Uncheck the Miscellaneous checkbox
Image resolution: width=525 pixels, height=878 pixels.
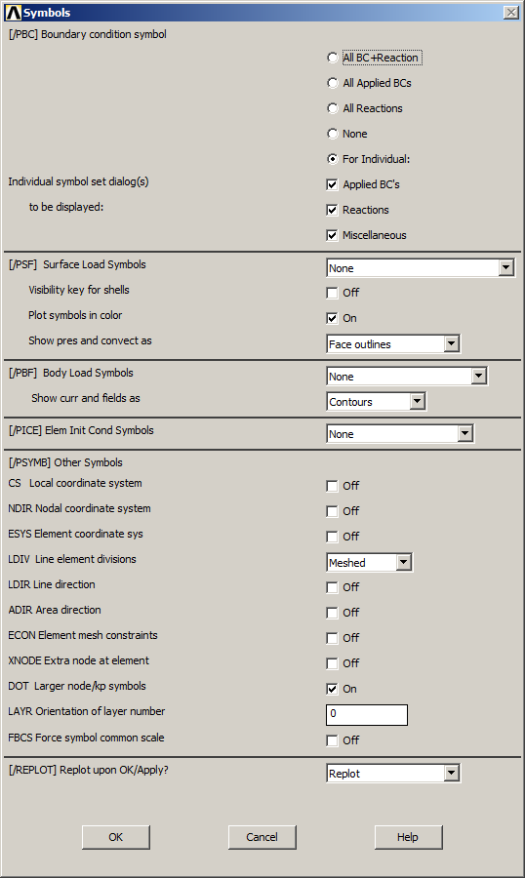[332, 235]
